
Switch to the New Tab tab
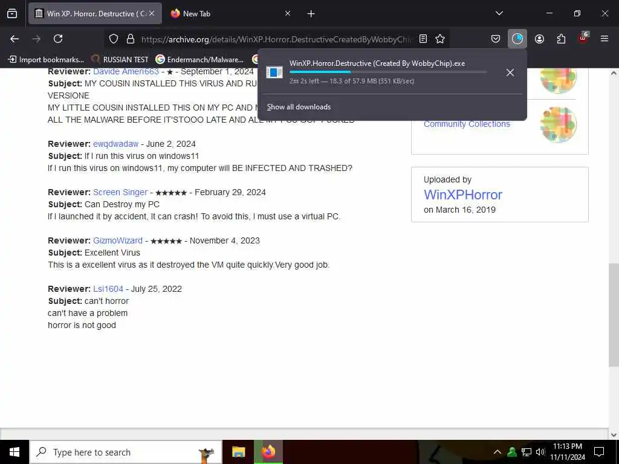(x=196, y=13)
